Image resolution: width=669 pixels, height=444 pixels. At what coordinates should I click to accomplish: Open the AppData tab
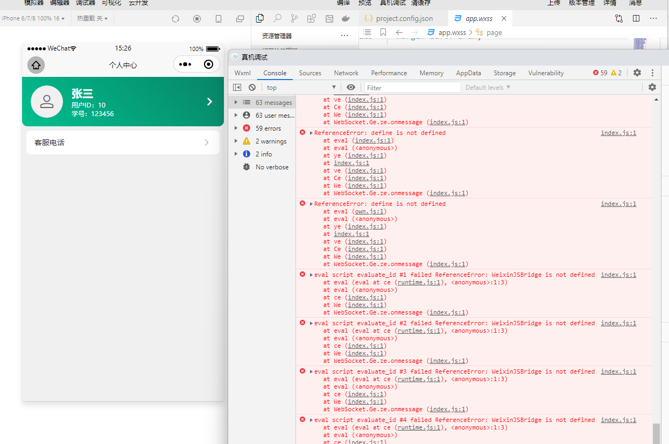(468, 73)
